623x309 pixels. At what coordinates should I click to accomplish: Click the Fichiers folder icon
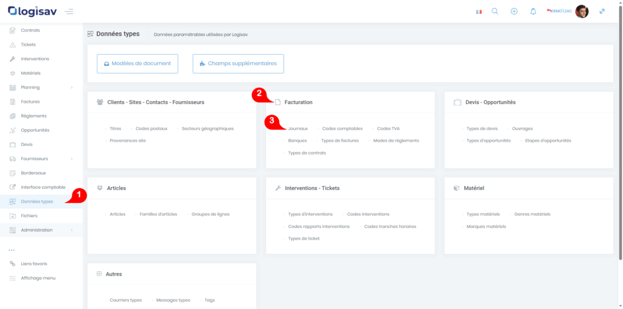pyautogui.click(x=12, y=216)
